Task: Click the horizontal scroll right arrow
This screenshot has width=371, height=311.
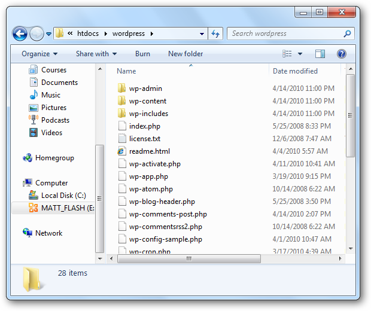Action: pos(340,258)
